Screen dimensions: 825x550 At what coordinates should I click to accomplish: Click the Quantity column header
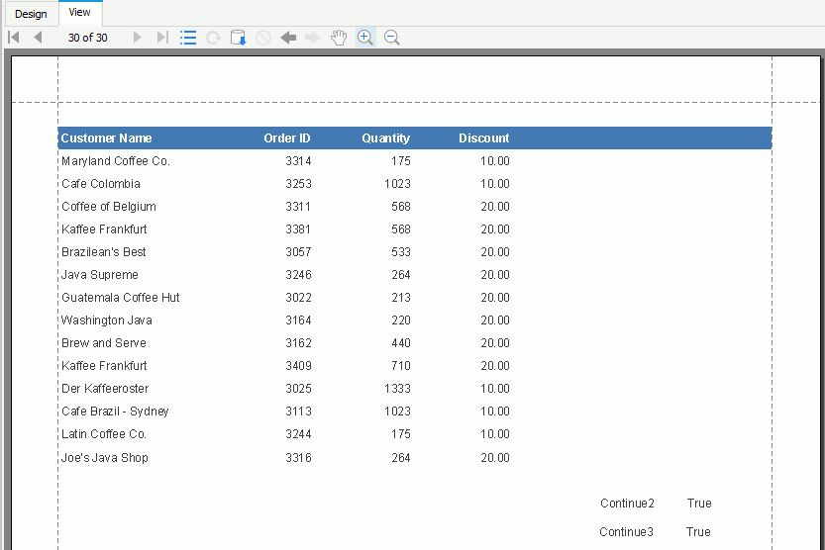tap(385, 138)
